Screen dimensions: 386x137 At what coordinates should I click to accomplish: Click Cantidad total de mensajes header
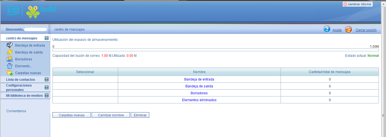click(x=330, y=72)
